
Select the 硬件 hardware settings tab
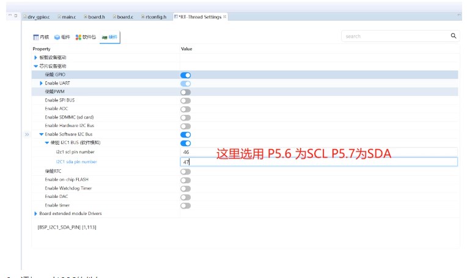[109, 37]
